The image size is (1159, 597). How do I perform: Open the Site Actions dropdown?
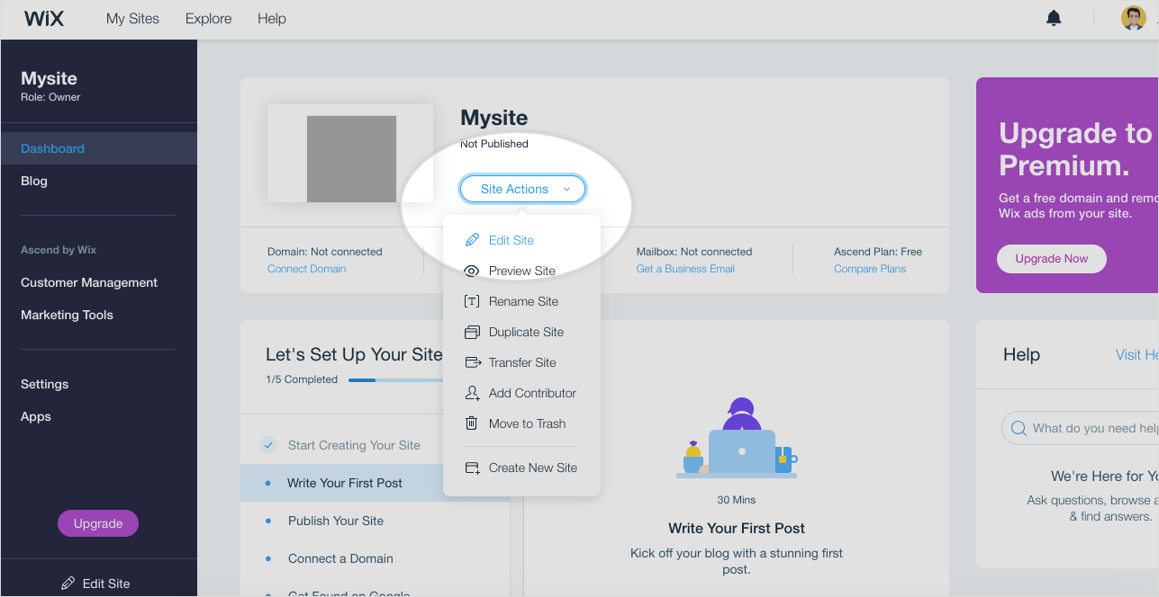point(522,189)
